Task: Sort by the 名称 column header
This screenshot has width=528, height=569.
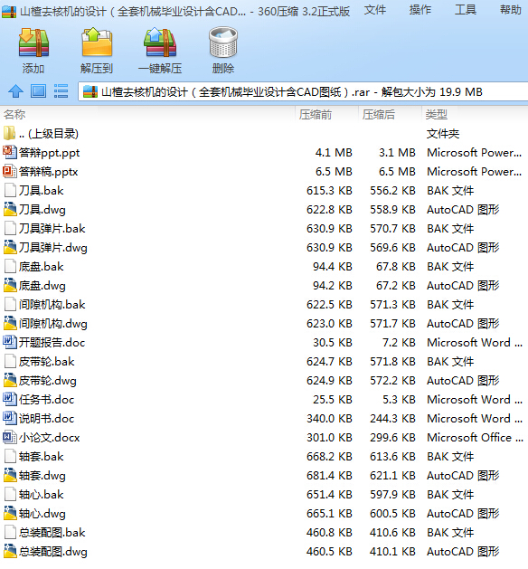Action: coord(148,115)
